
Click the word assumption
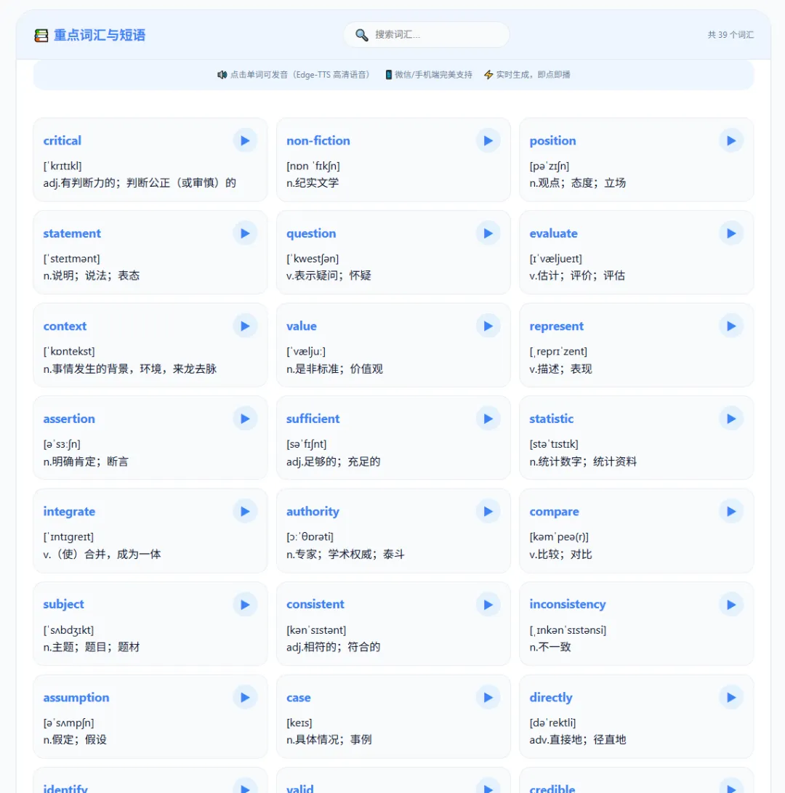tap(76, 698)
